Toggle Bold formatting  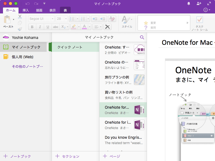point(32,27)
